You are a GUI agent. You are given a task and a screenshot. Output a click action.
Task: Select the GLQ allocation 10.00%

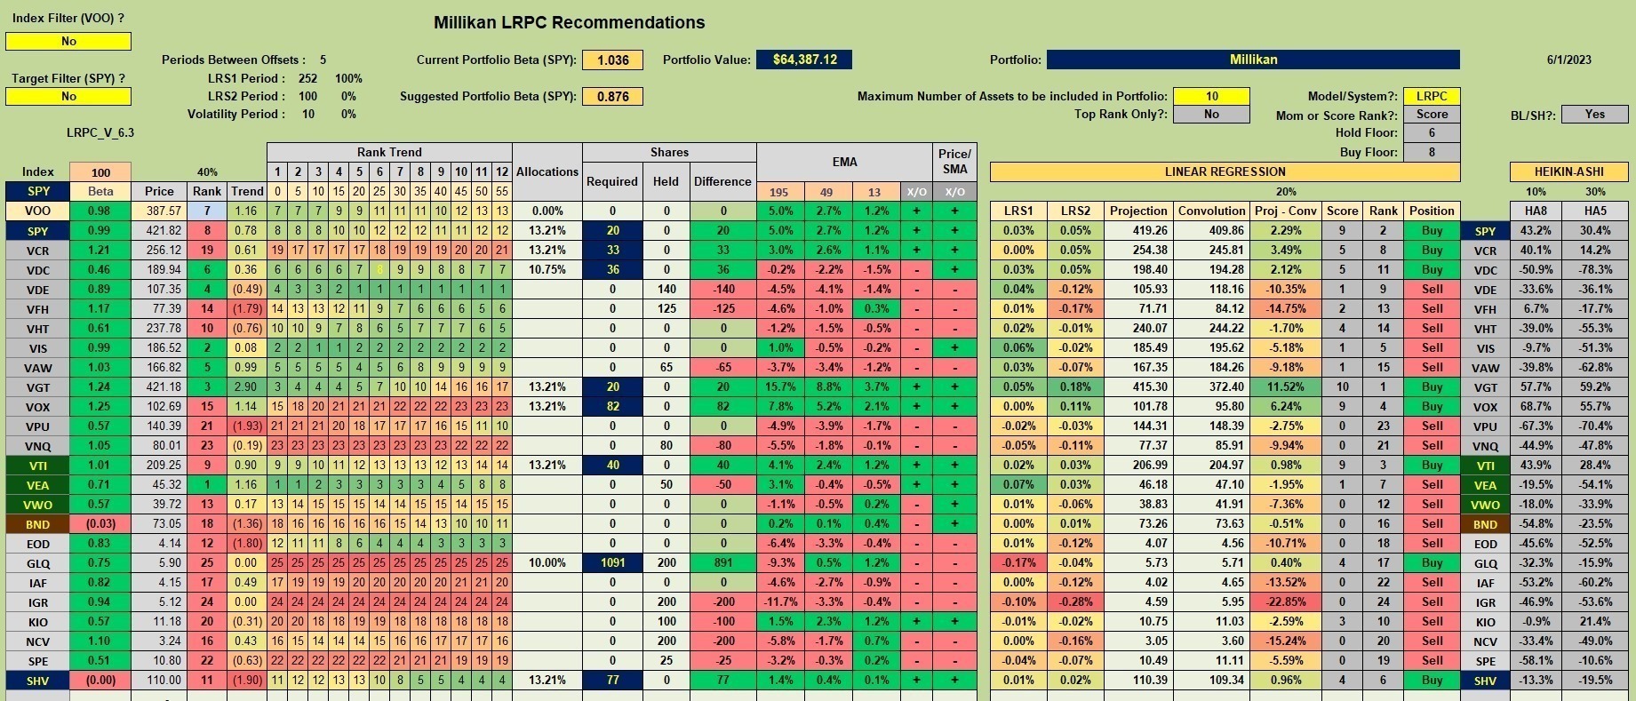(547, 562)
